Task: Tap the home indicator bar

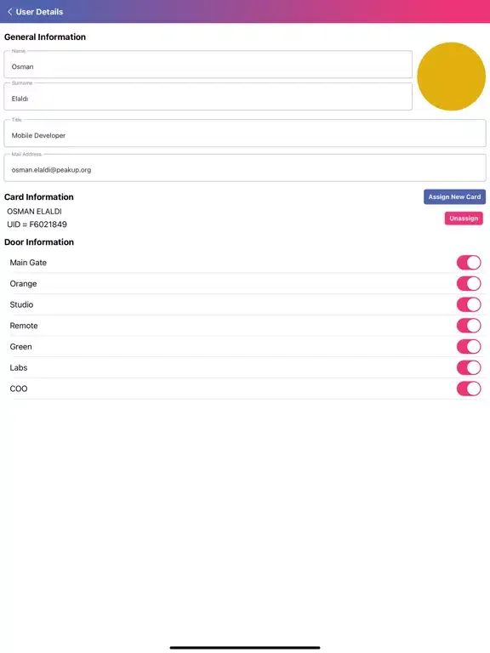Action: point(245,648)
